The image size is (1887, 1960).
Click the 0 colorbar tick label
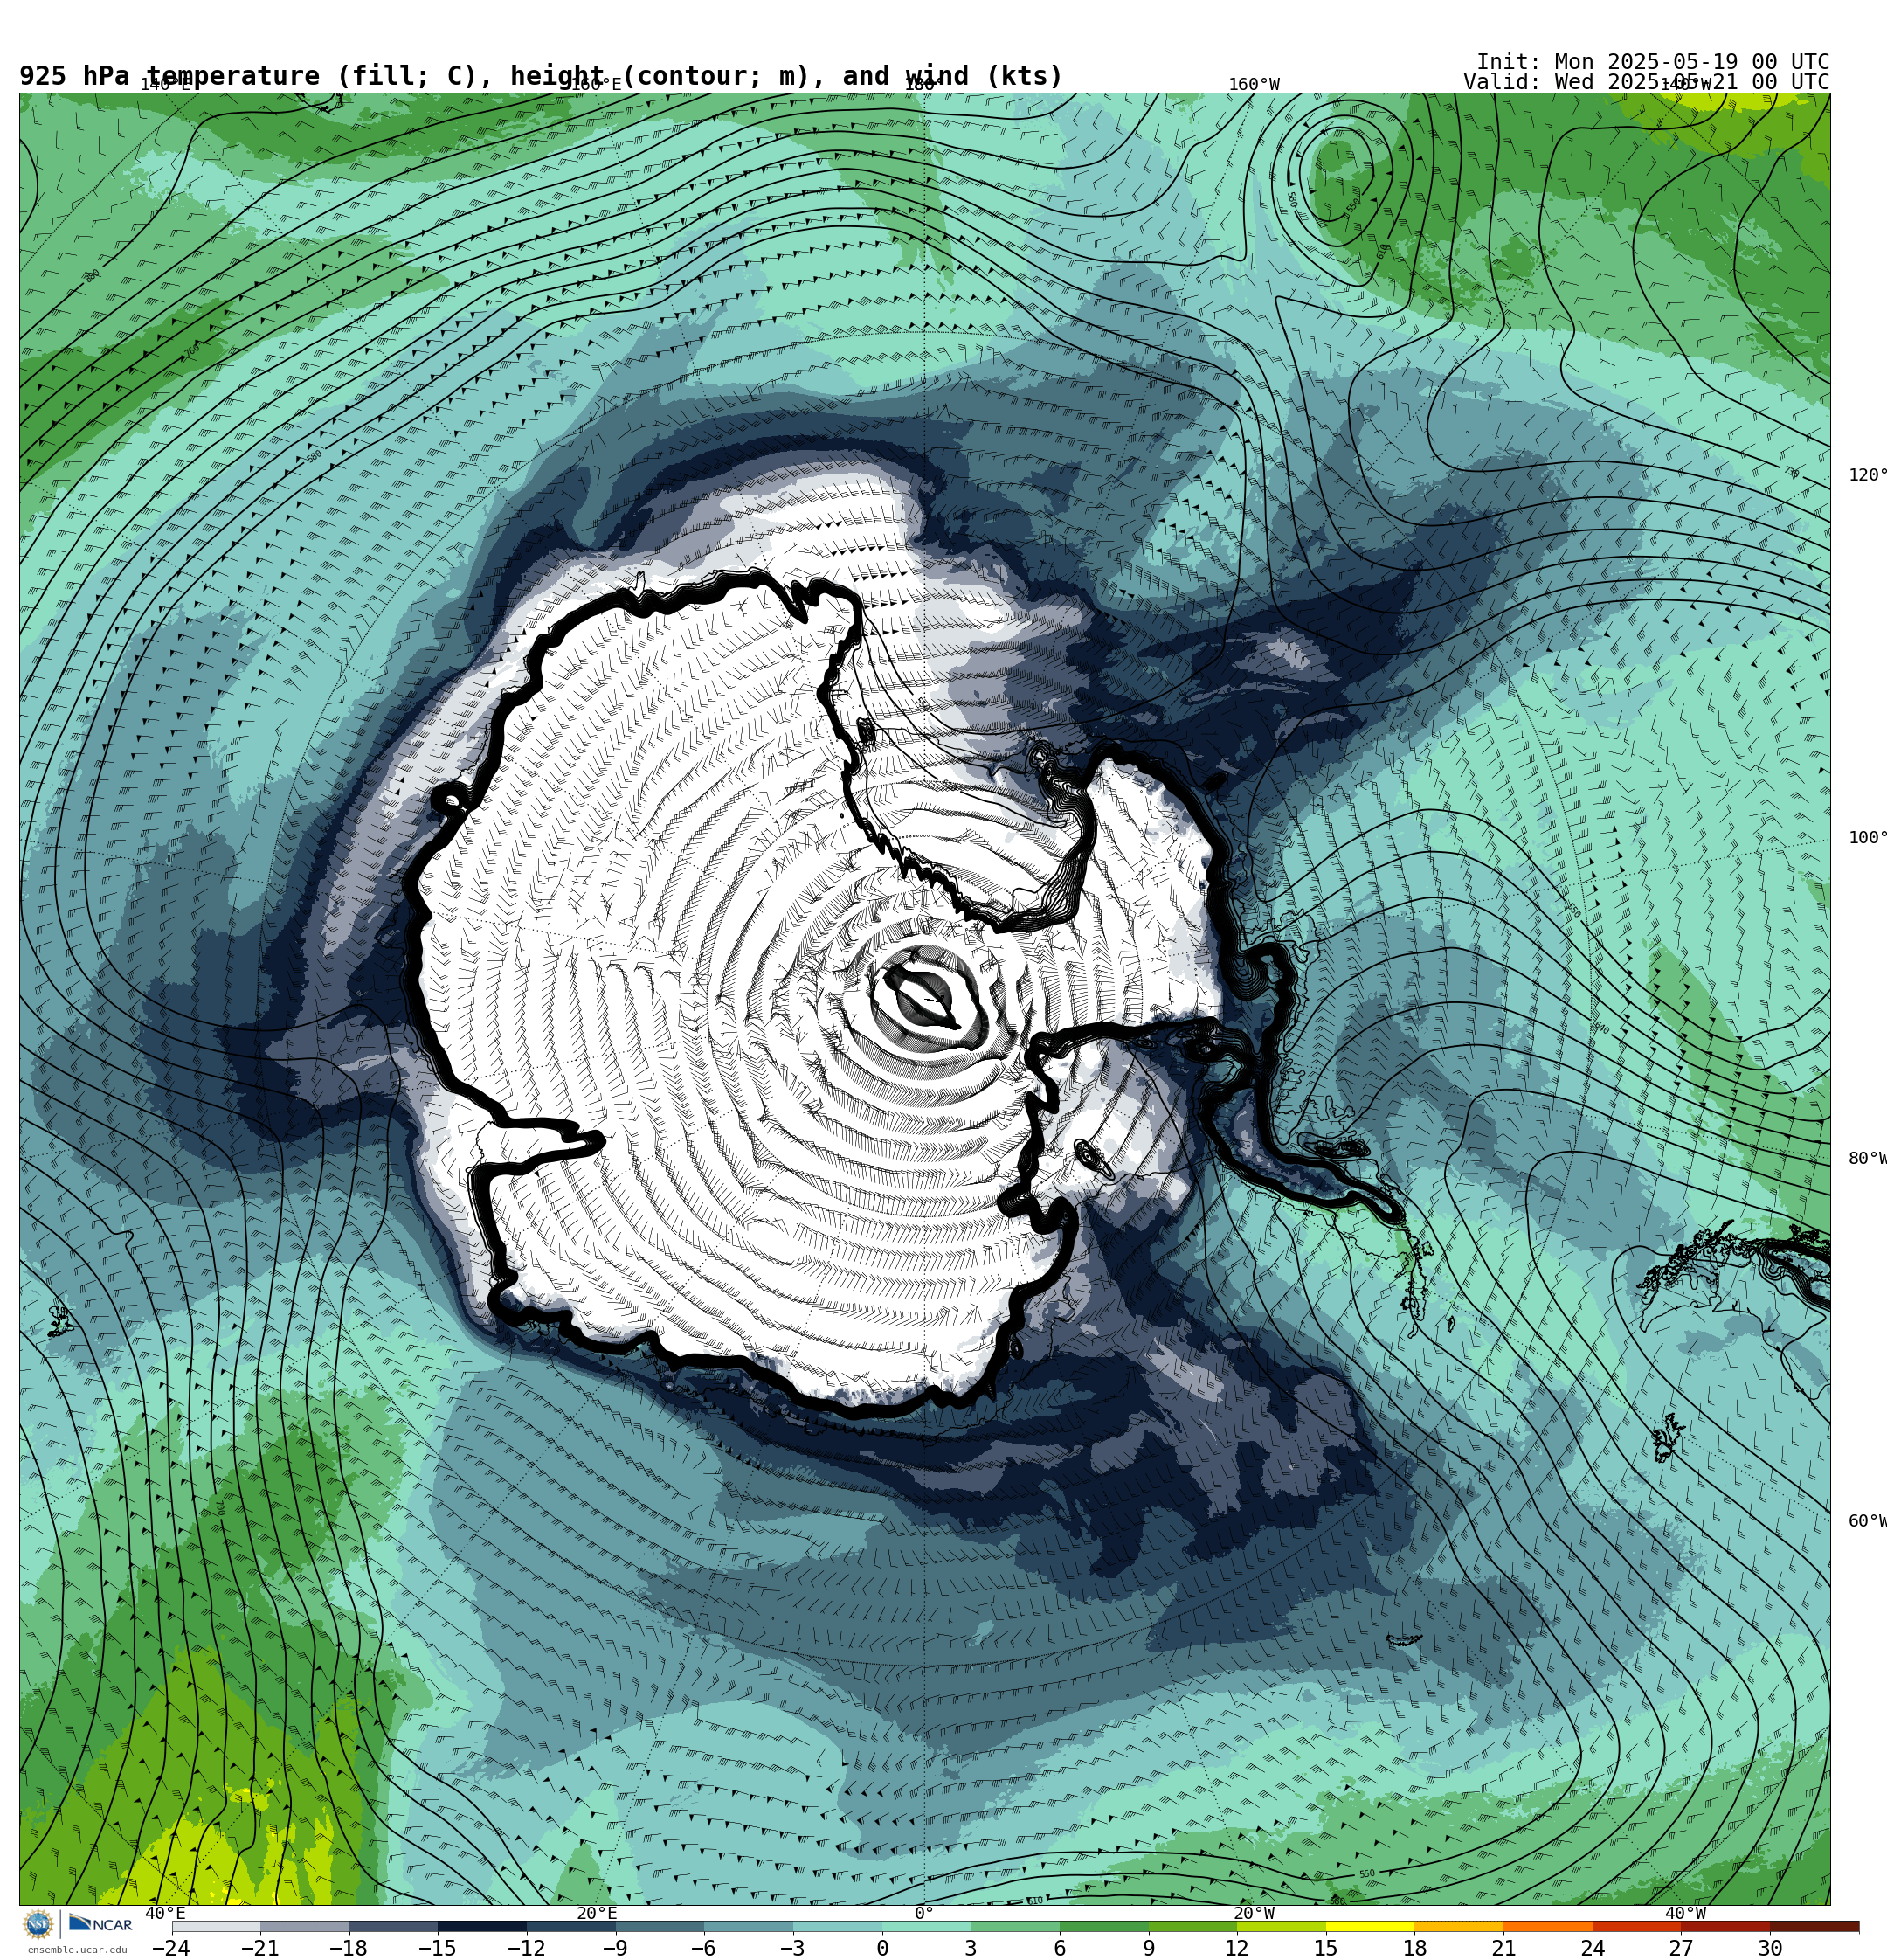click(882, 1948)
